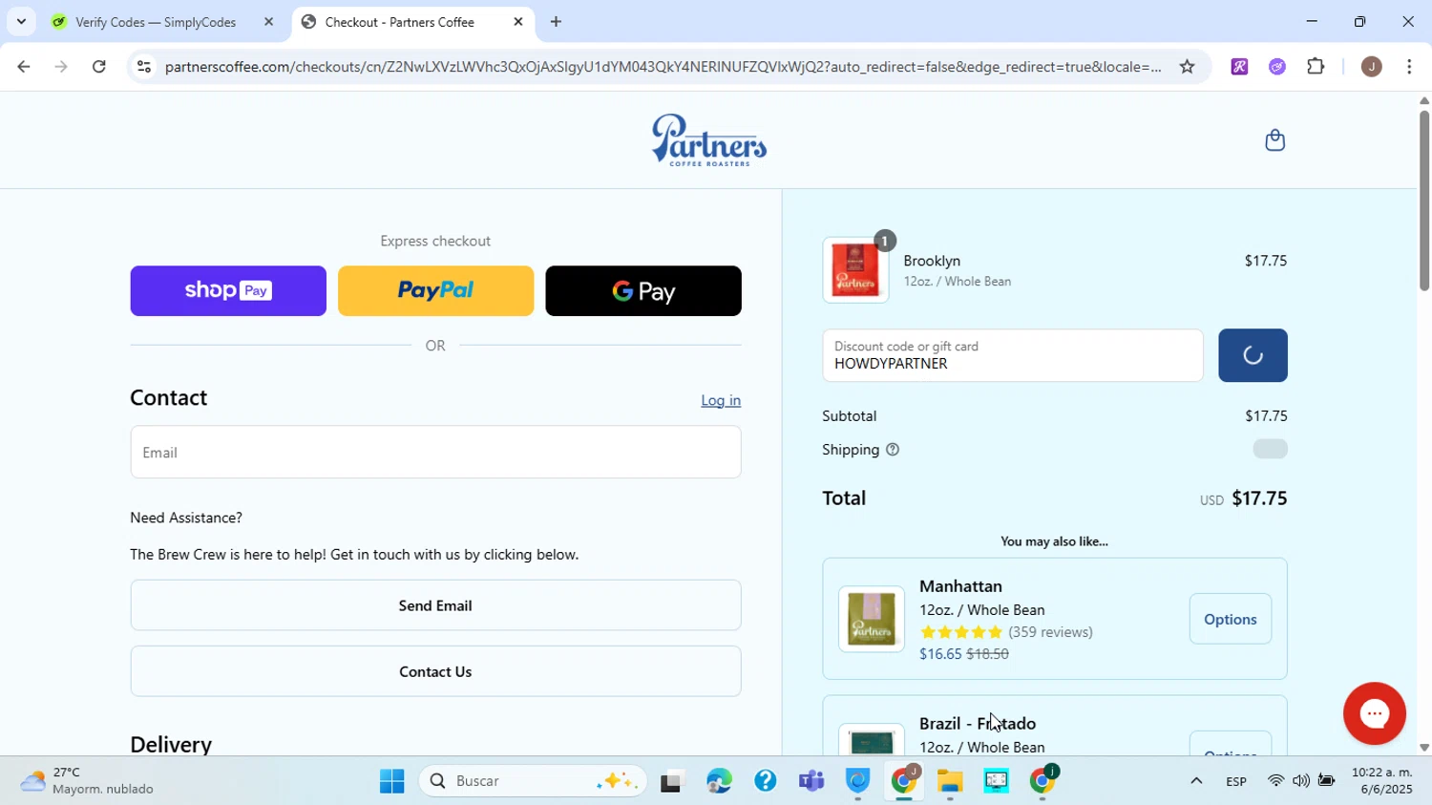This screenshot has width=1432, height=805.
Task: Click the Total amount $17.75
Action: (1259, 498)
